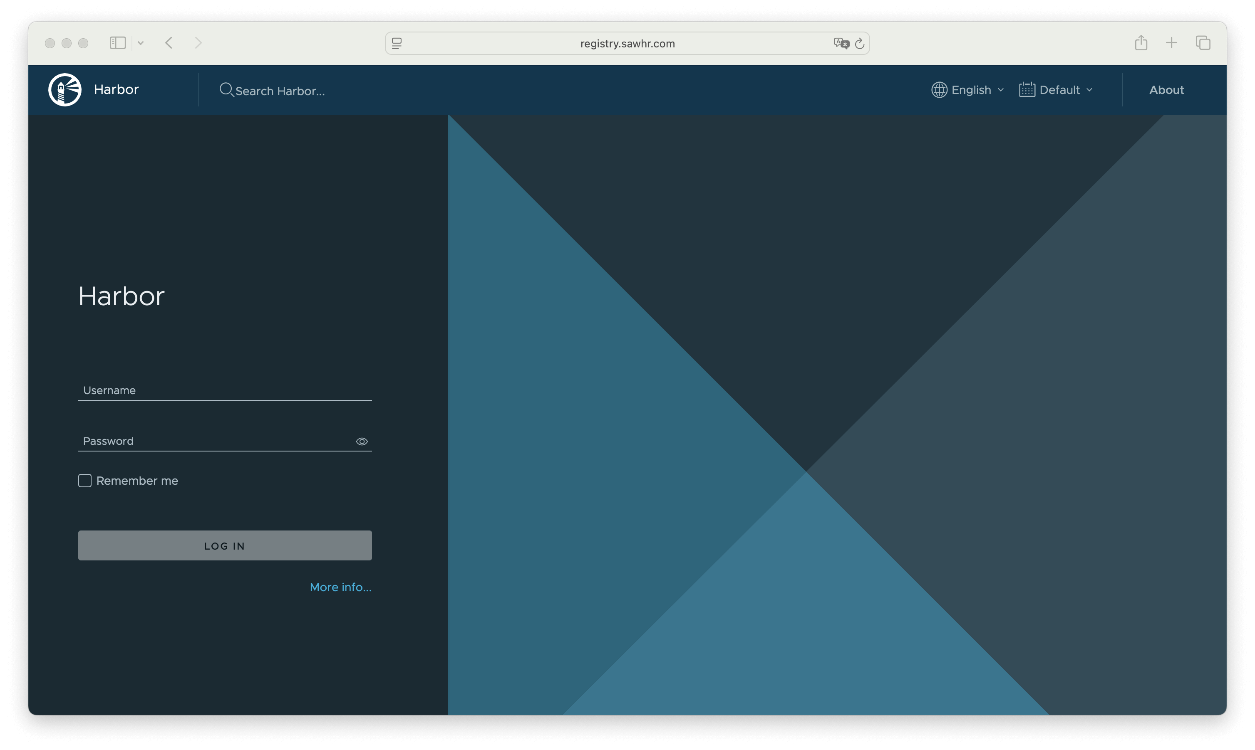Check the Remember me checkbox

pyautogui.click(x=85, y=481)
